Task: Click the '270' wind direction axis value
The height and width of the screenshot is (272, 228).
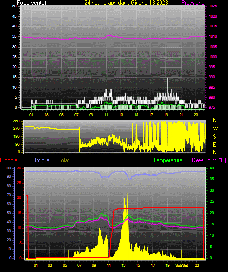Action: pos(16,129)
